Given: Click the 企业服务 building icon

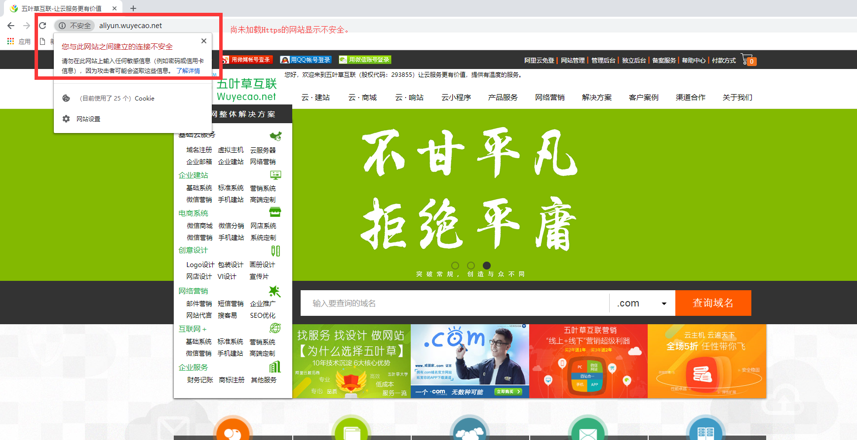Looking at the screenshot, I should pos(275,367).
